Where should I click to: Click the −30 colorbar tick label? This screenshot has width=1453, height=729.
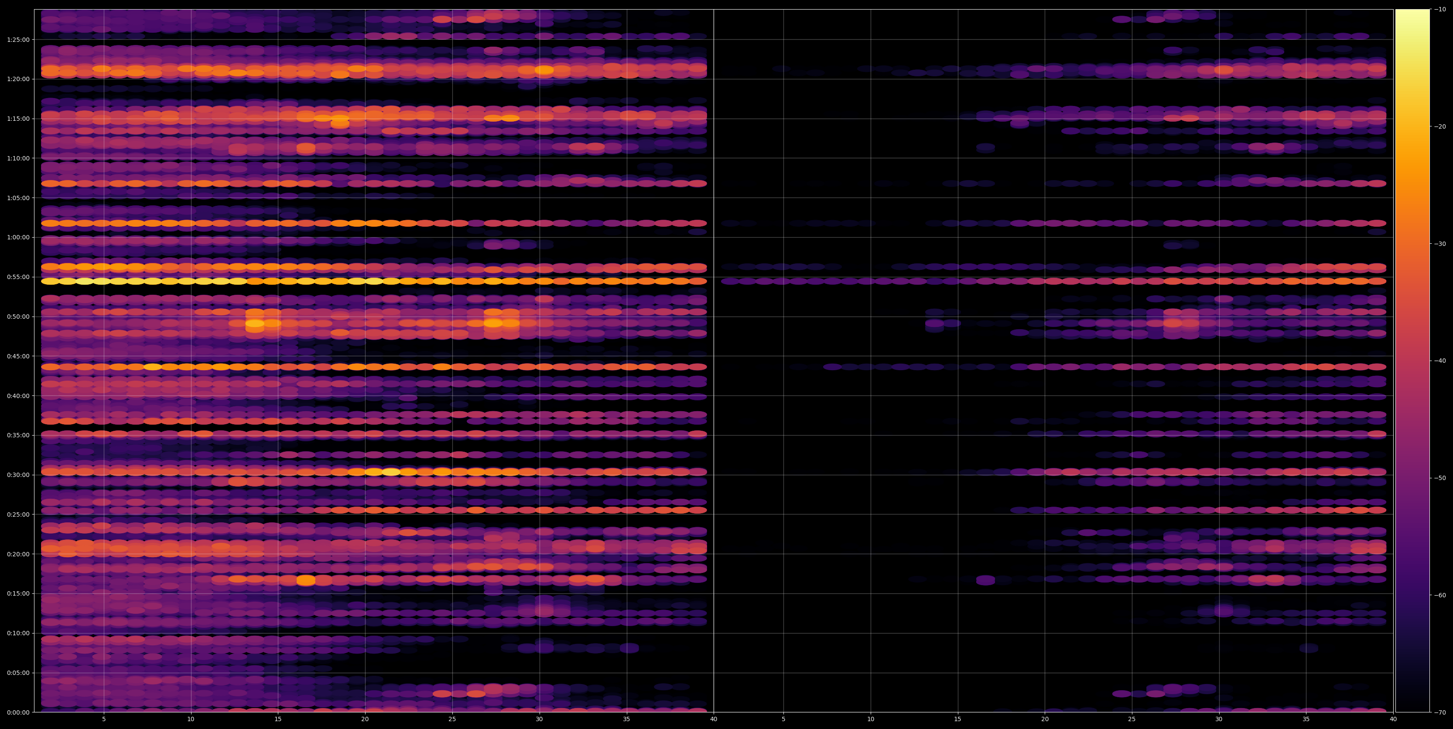[x=1440, y=244]
